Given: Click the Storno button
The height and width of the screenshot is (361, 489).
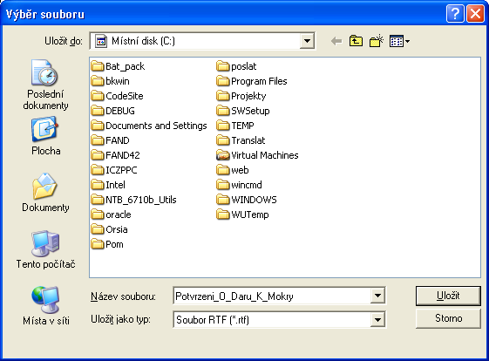Looking at the screenshot, I should coord(448,318).
